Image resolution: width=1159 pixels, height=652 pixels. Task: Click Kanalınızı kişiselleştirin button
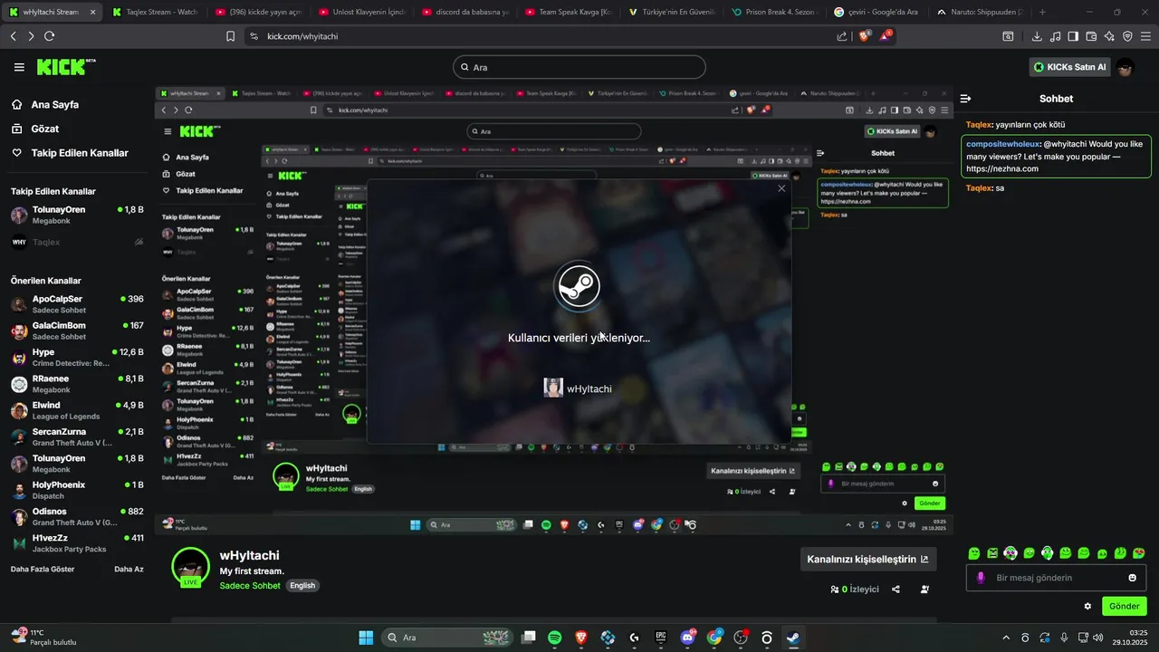click(x=868, y=559)
